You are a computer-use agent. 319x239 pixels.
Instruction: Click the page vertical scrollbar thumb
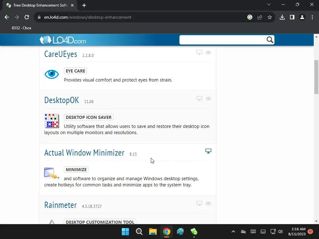click(x=316, y=77)
